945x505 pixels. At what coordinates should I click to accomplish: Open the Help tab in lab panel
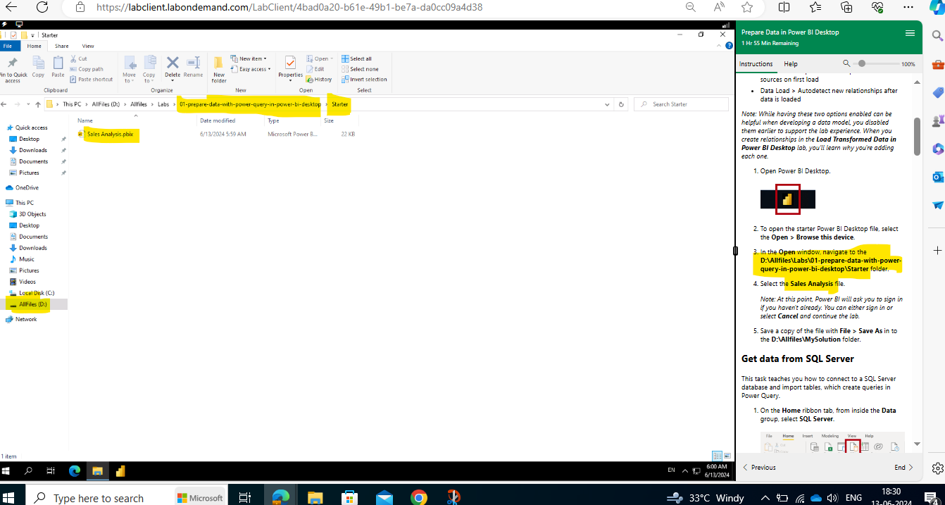[x=791, y=64]
